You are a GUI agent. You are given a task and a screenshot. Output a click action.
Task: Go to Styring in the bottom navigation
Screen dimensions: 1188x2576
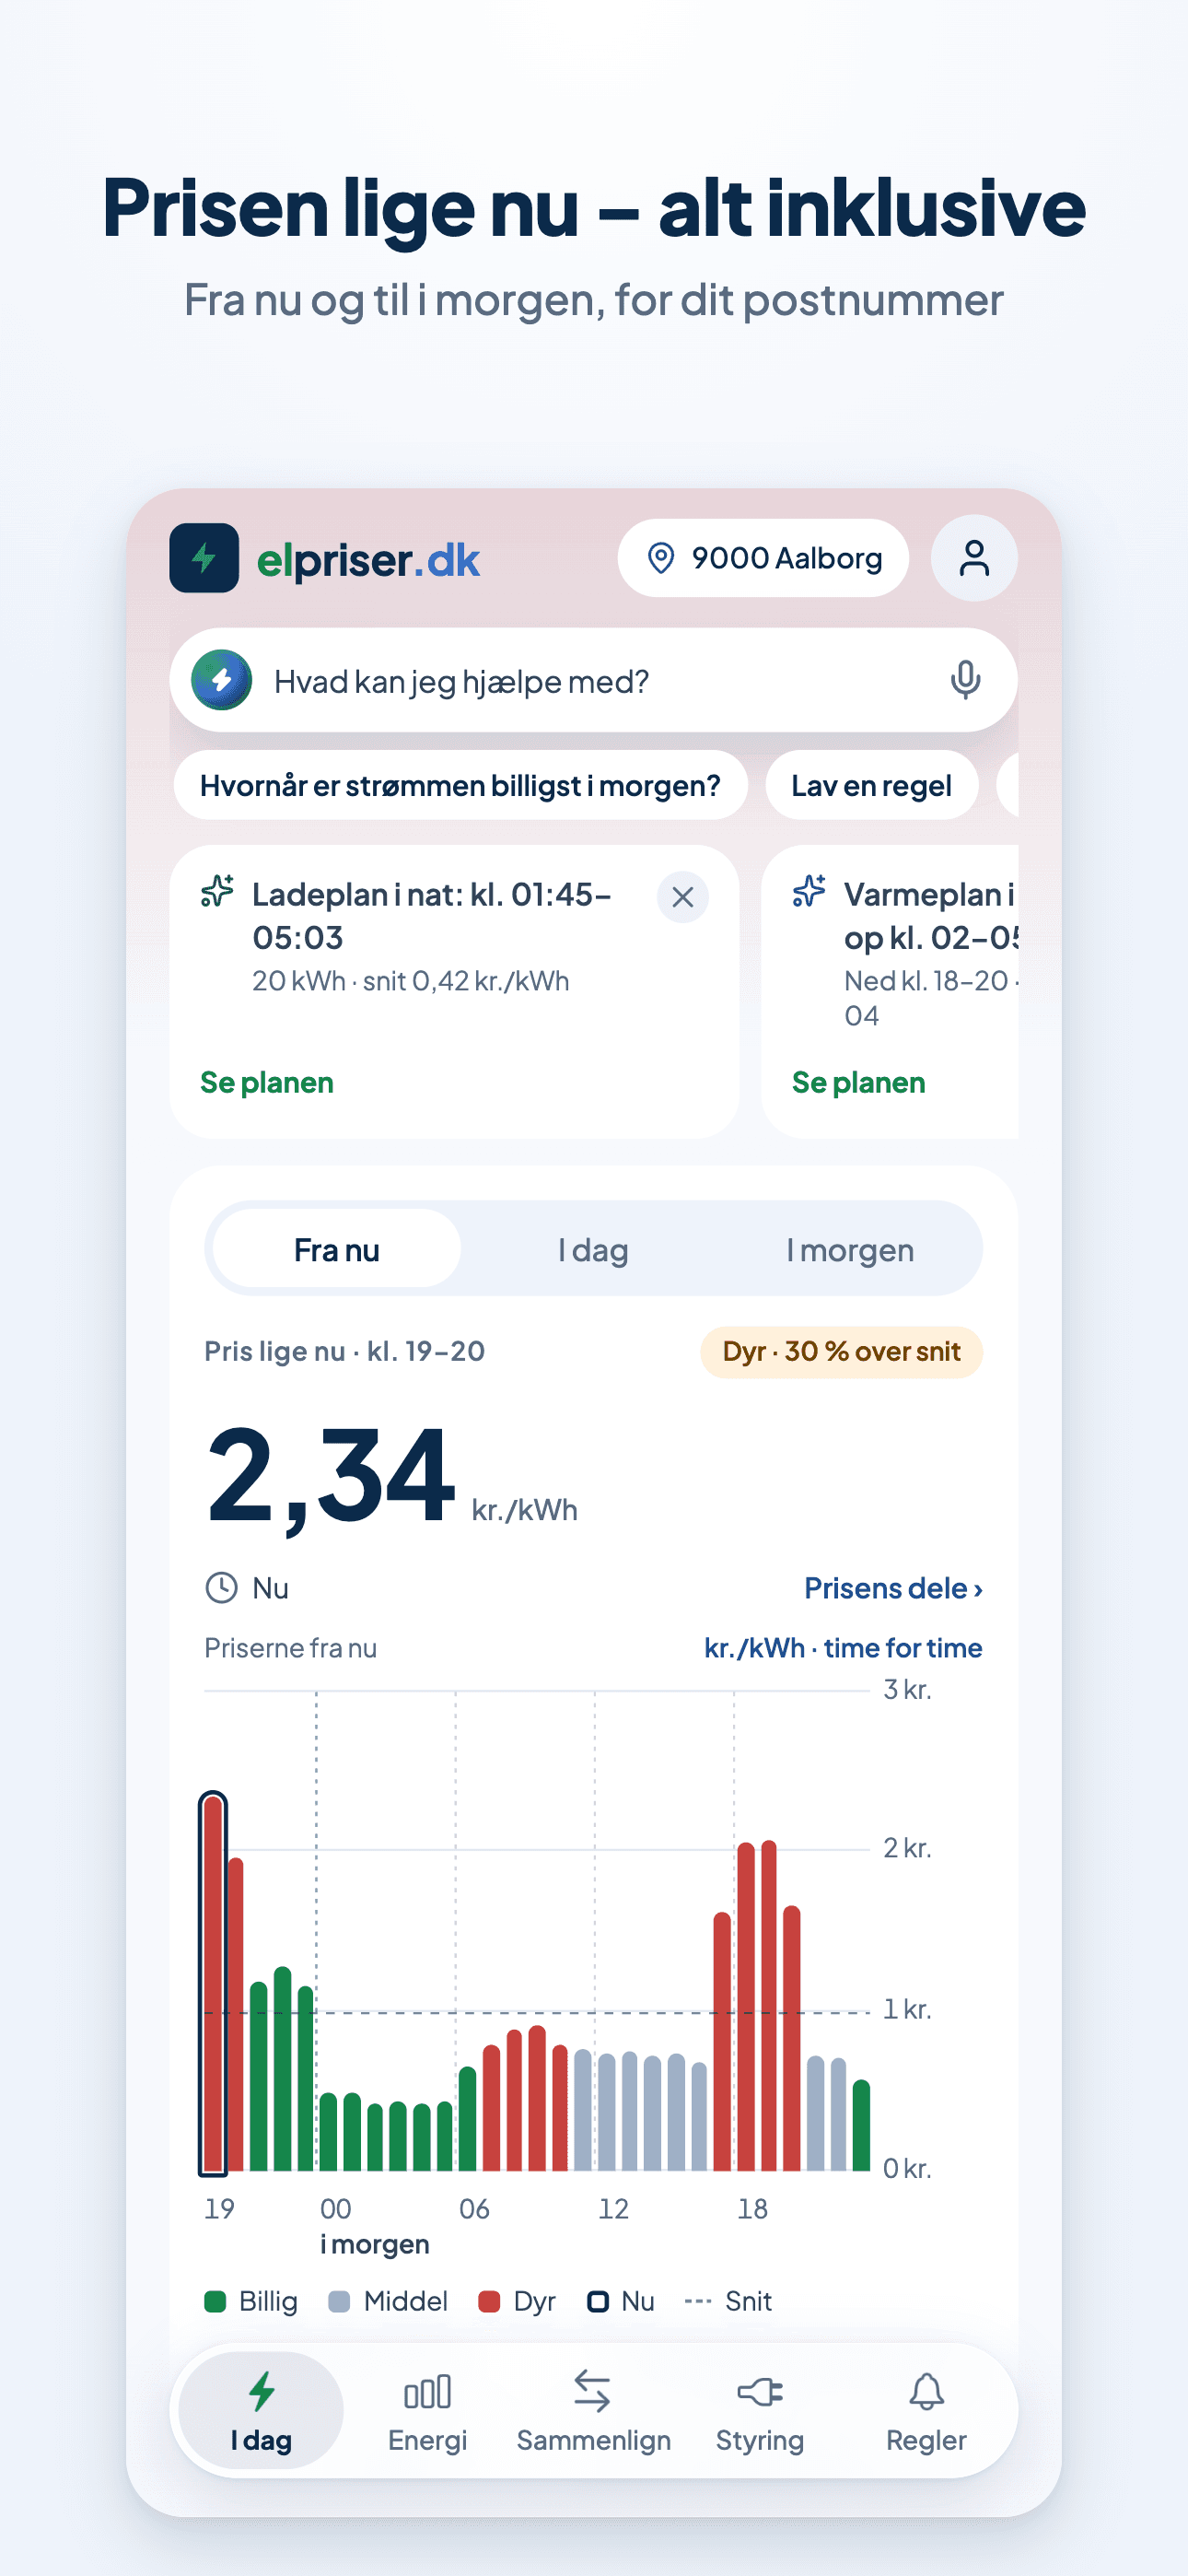tap(760, 2412)
